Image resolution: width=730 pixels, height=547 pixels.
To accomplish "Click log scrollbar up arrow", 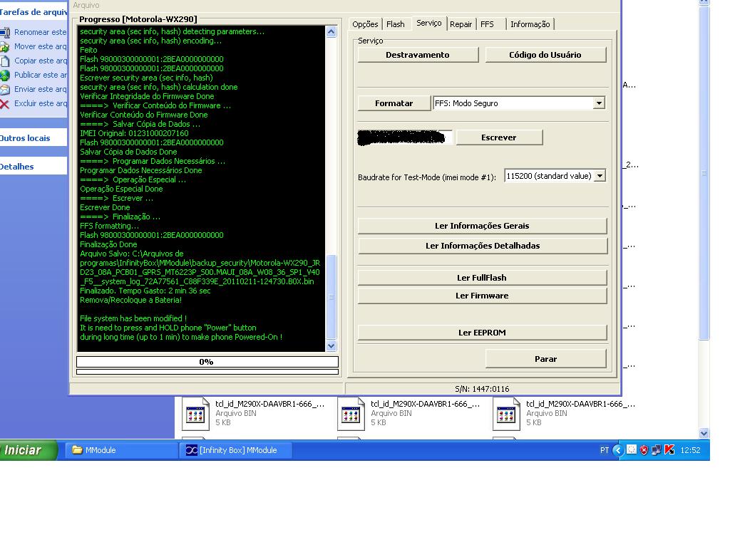I will click(331, 31).
